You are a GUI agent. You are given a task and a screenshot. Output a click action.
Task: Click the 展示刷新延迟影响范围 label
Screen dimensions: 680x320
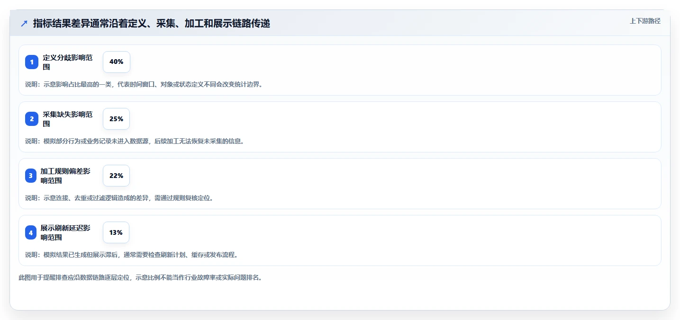pyautogui.click(x=65, y=232)
